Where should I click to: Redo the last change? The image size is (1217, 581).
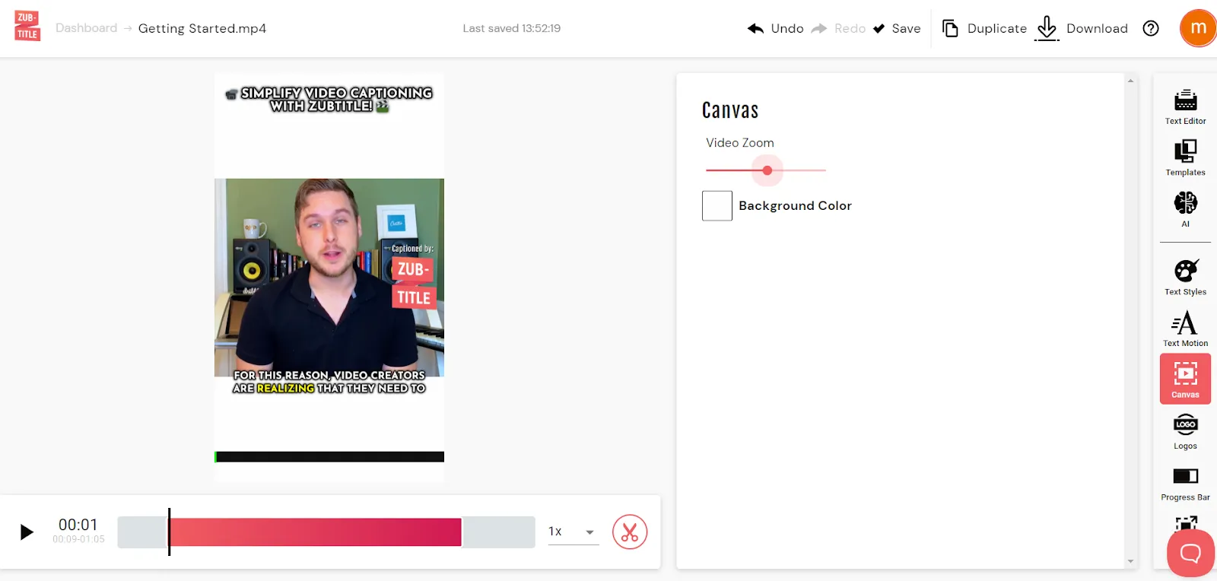[x=838, y=28]
